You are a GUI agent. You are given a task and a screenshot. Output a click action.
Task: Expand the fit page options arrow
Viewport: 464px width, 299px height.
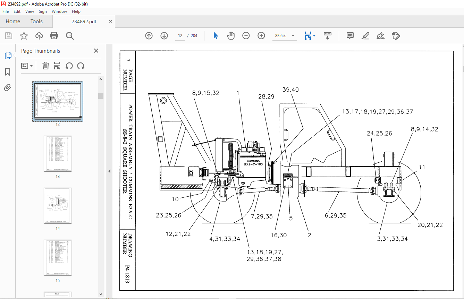[x=314, y=36]
